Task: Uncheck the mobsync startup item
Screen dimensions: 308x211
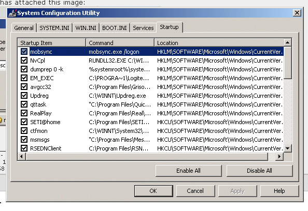Action: (24, 52)
